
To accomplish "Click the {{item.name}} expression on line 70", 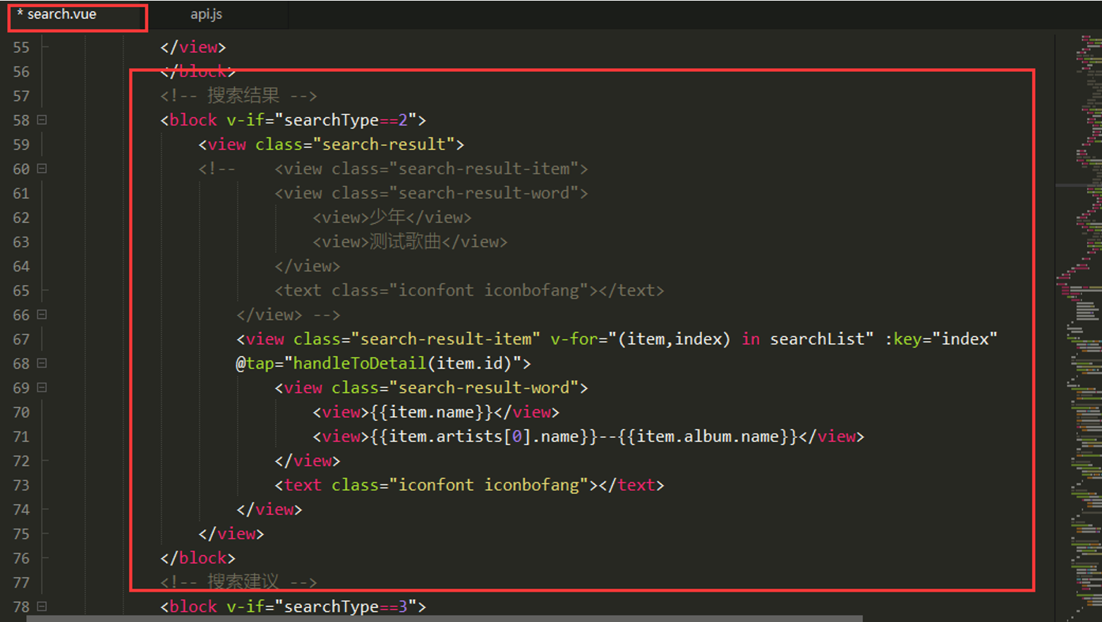I will click(x=431, y=413).
